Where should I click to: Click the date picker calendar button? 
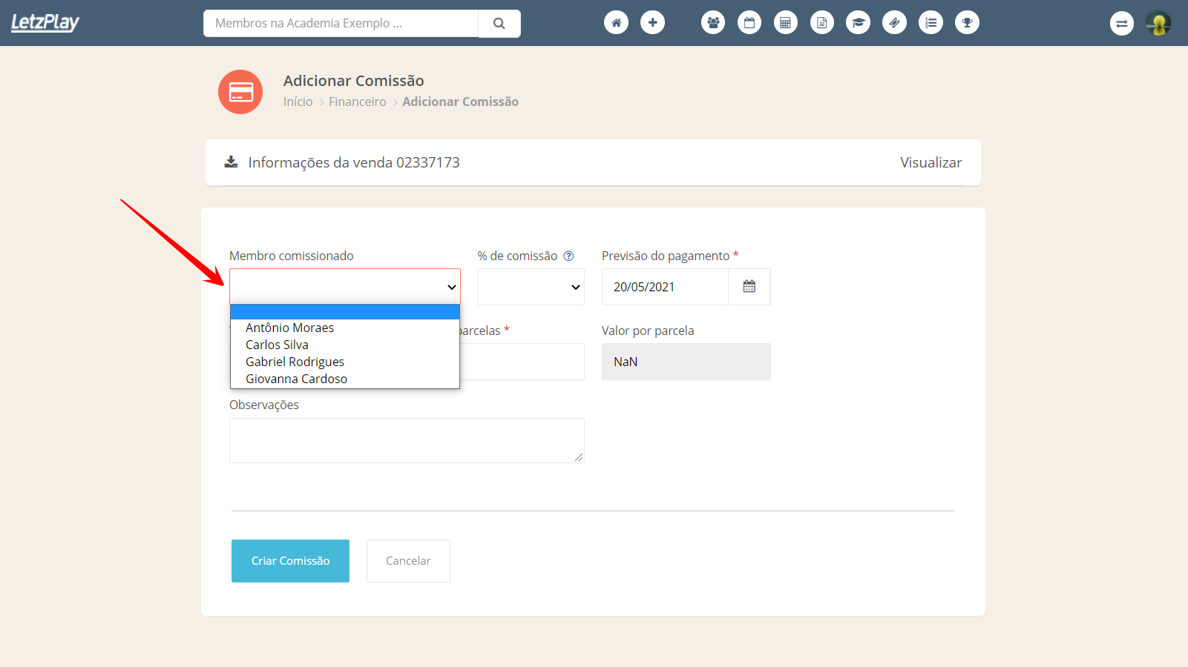(x=749, y=287)
